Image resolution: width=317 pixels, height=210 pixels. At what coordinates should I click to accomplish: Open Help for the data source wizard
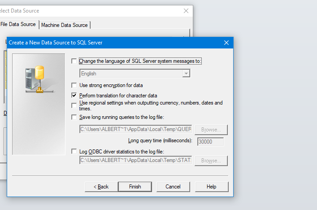pos(212,187)
